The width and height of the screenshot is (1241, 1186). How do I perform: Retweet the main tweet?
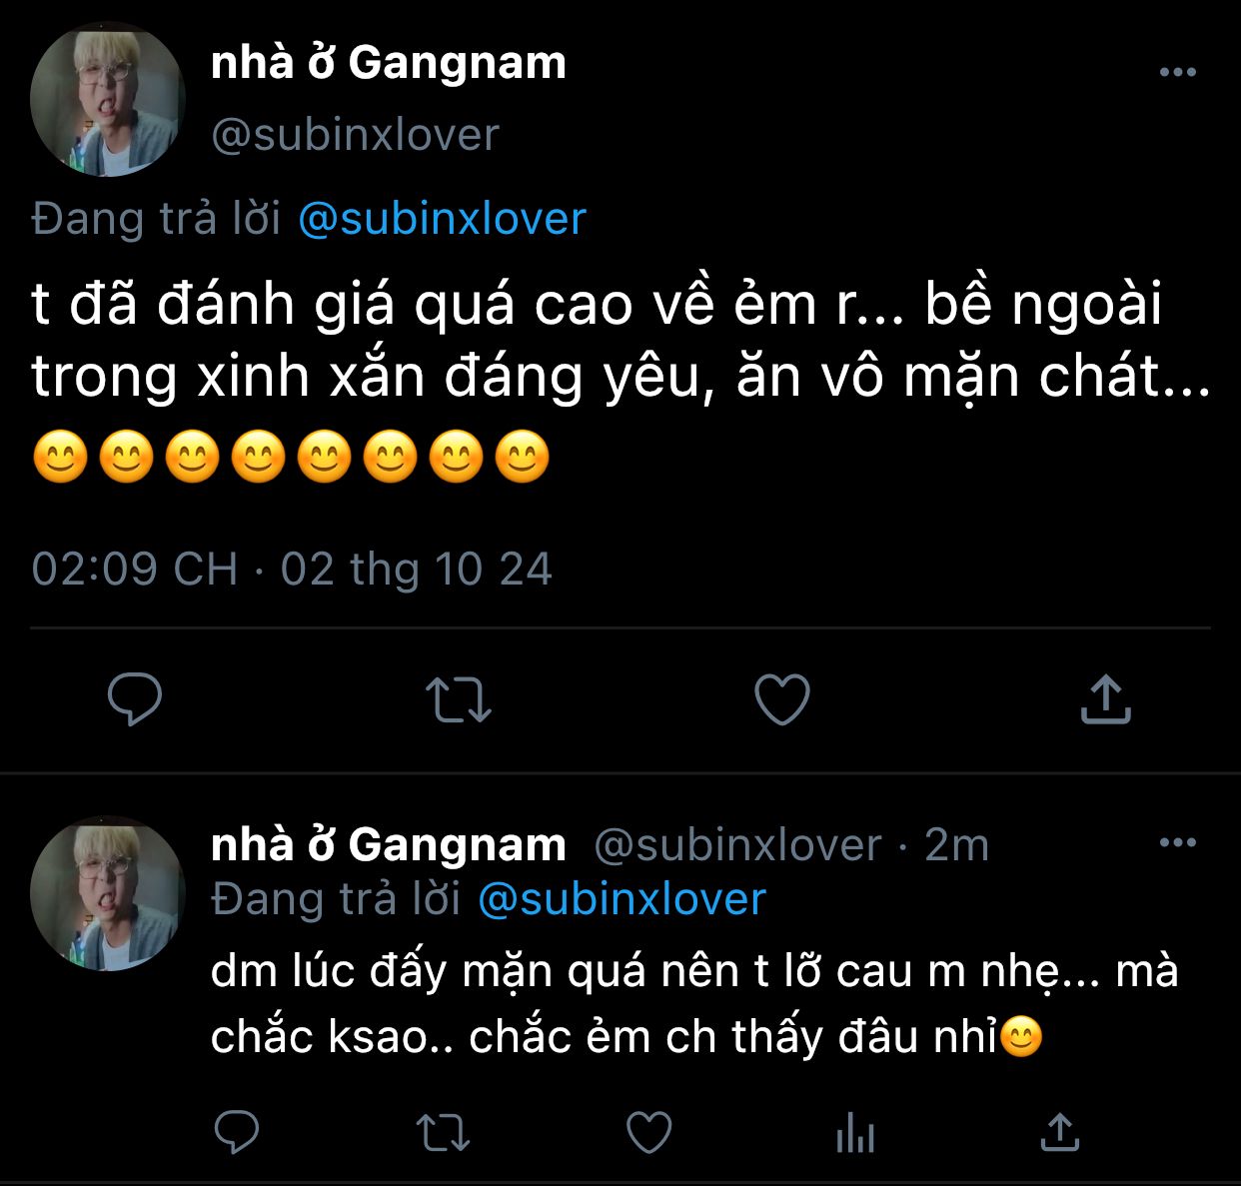458,699
